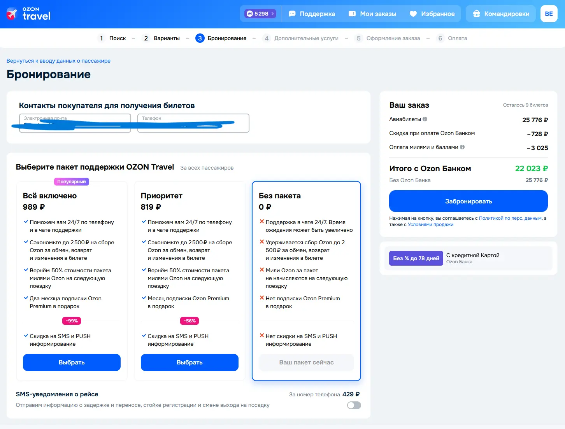The height and width of the screenshot is (429, 565).
Task: Click info icon next to Авиабилеты
Action: coord(425,119)
